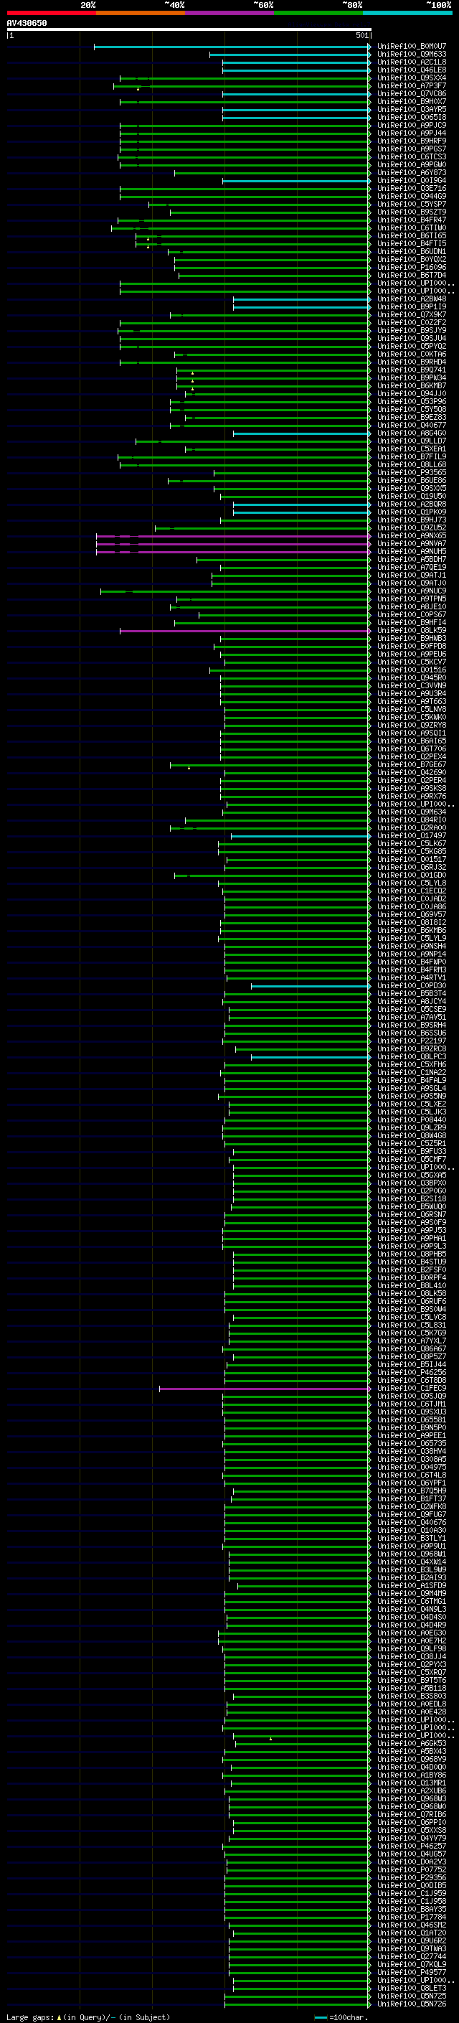459x2023 pixels.
Task: Select the UniRef100_B9HJ73 label
Action: pos(412,520)
